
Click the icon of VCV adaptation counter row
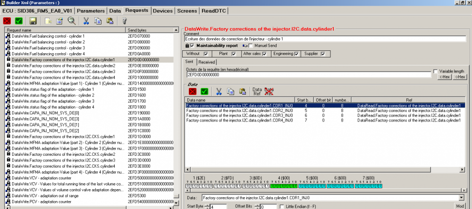click(8, 178)
